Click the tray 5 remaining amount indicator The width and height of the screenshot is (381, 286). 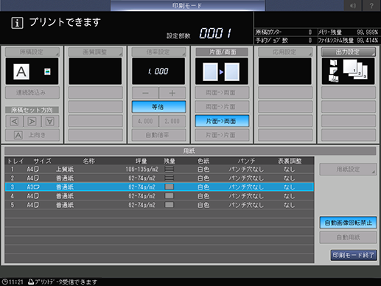169,205
